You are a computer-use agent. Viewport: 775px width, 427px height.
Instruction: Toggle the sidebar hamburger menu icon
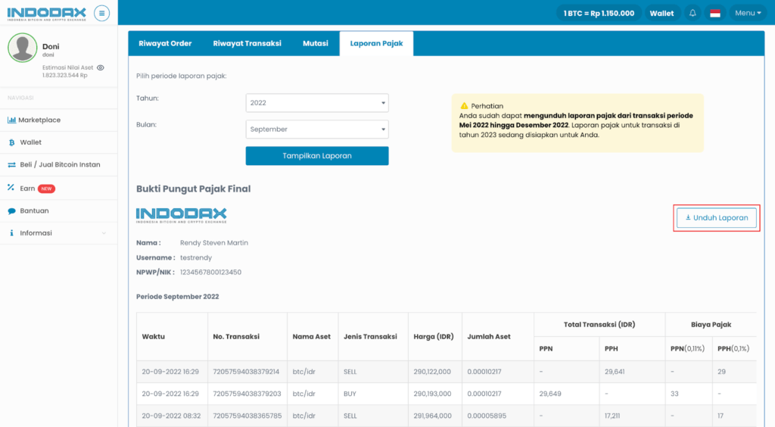coord(102,14)
